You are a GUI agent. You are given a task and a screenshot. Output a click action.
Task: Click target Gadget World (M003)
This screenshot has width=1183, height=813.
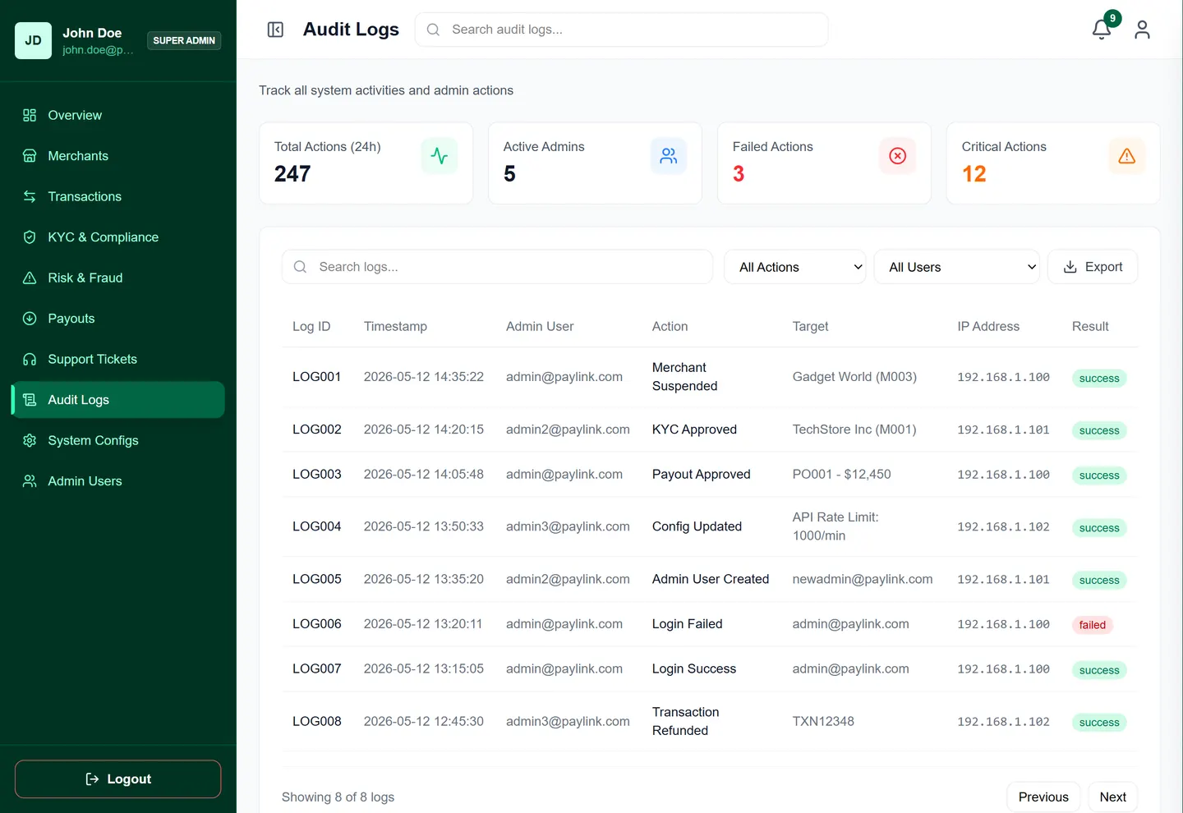pos(854,377)
